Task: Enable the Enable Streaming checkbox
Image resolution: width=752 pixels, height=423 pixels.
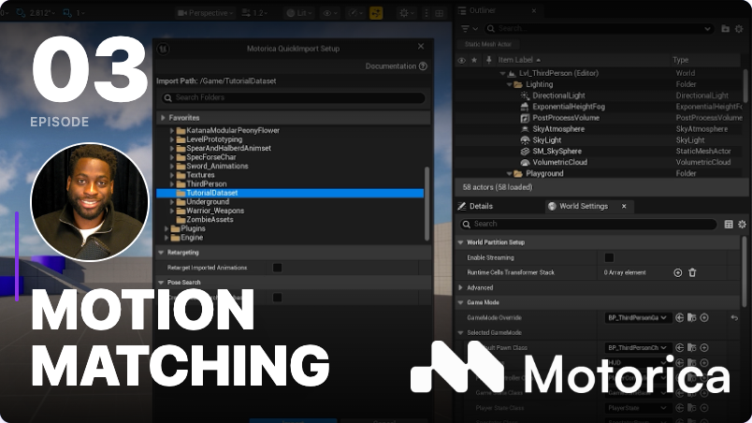Action: click(609, 257)
